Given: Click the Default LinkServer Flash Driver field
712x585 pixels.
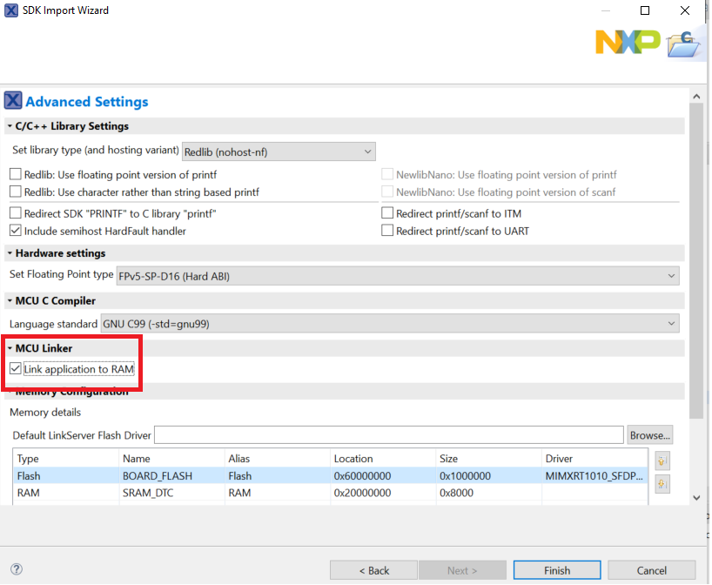Looking at the screenshot, I should [388, 434].
